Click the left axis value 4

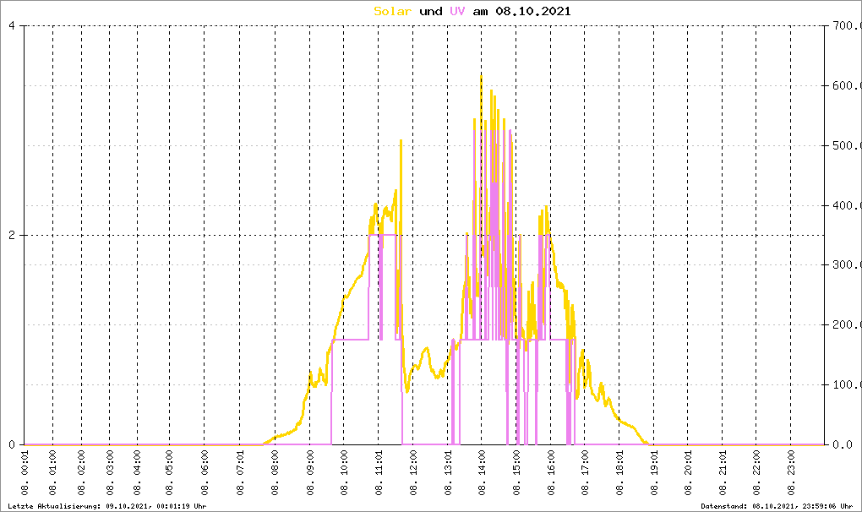click(x=12, y=26)
